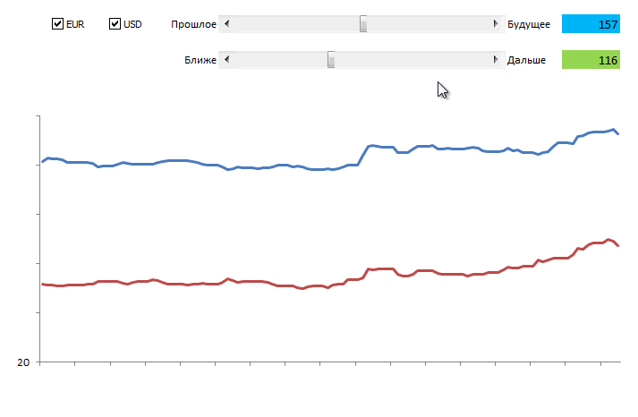This screenshot has height=417, width=638.
Task: Uncheck the EUR checkbox
Action: pos(58,24)
